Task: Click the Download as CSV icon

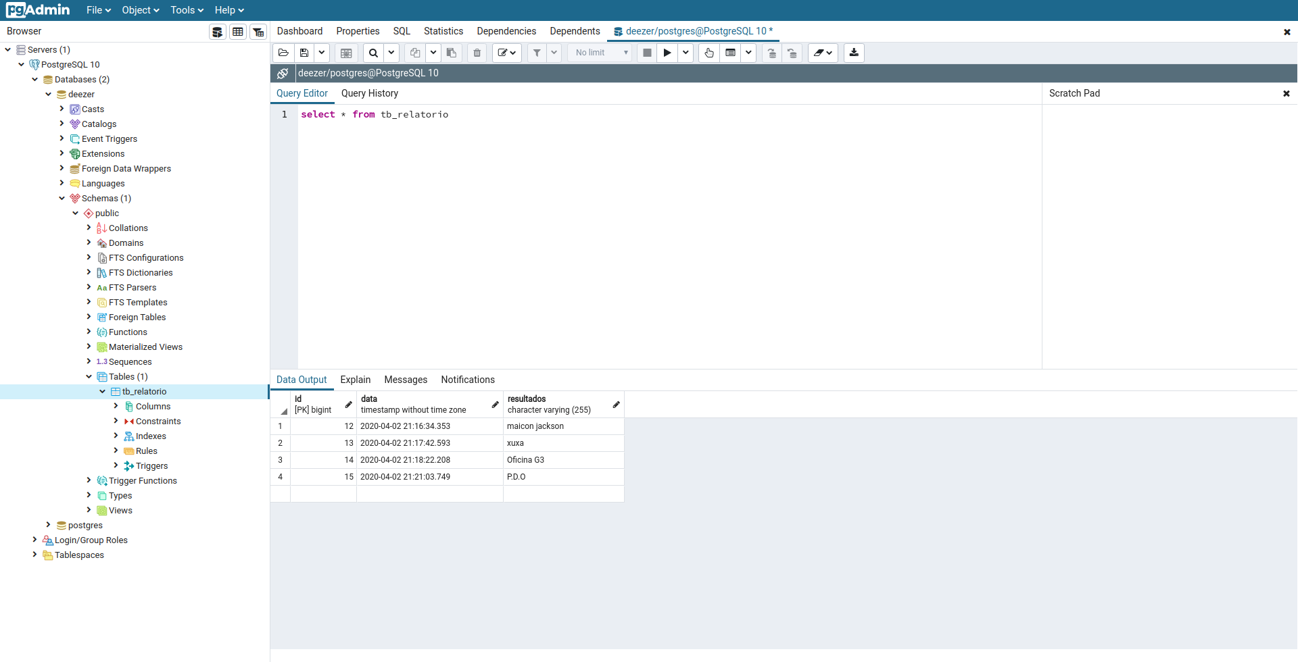Action: point(854,53)
